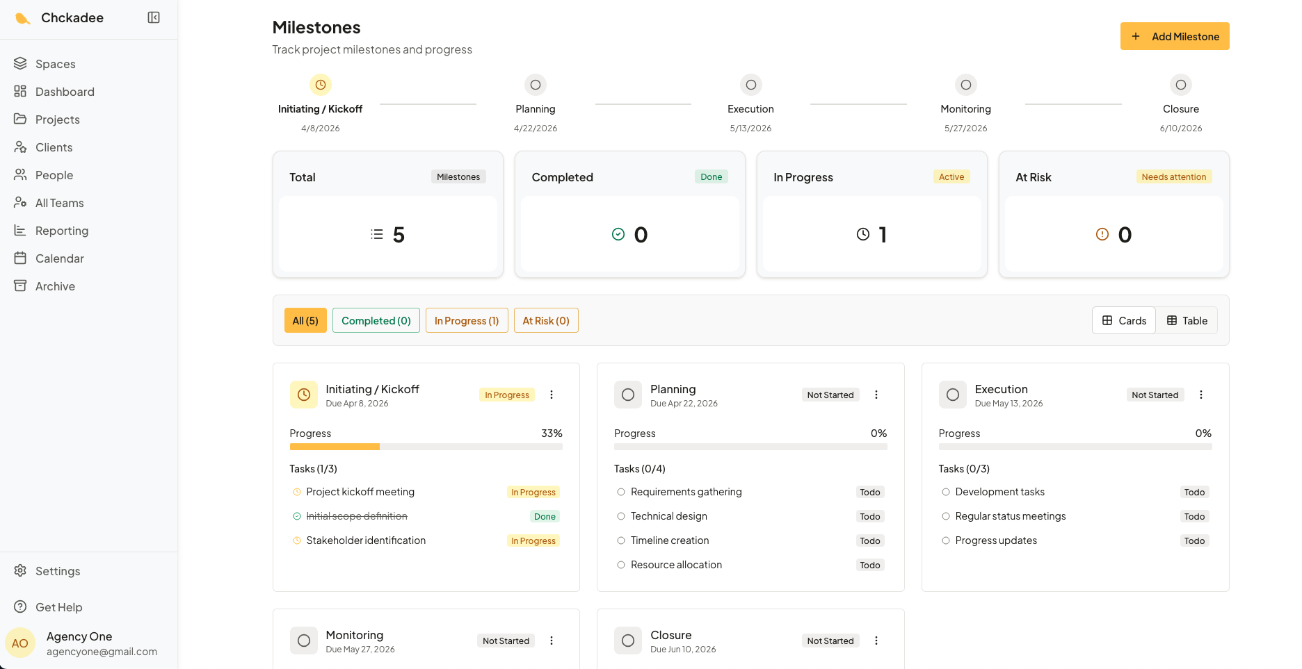Open the Projects section

point(58,119)
